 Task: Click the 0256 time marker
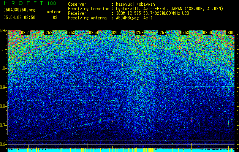pyautogui.click(x=139, y=33)
